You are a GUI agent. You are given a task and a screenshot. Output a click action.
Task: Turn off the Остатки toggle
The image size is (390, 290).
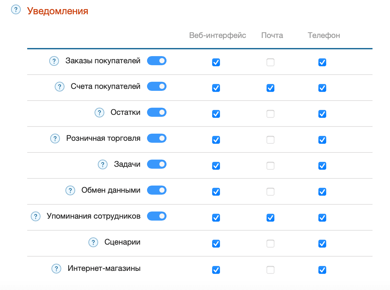157,112
